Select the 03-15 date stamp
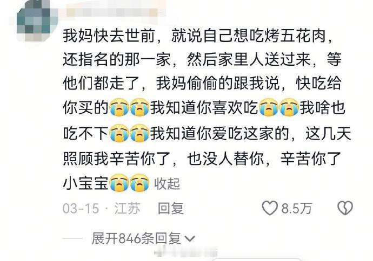Screen dimensions: 373x261 click(x=81, y=209)
